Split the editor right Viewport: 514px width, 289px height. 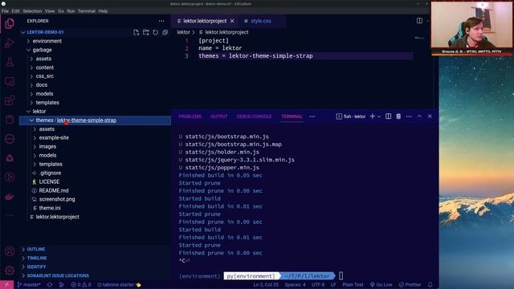(419, 21)
